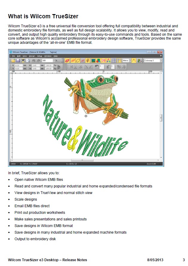Click the horizontal scrollbar thumb
The image size is (188, 266).
[x=82, y=160]
